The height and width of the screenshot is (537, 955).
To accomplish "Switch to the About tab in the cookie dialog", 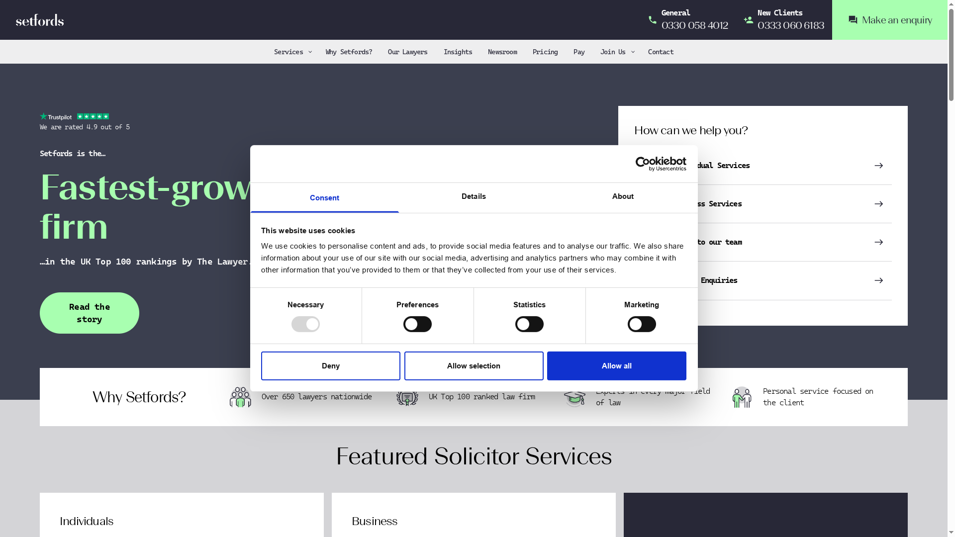I will [x=623, y=197].
